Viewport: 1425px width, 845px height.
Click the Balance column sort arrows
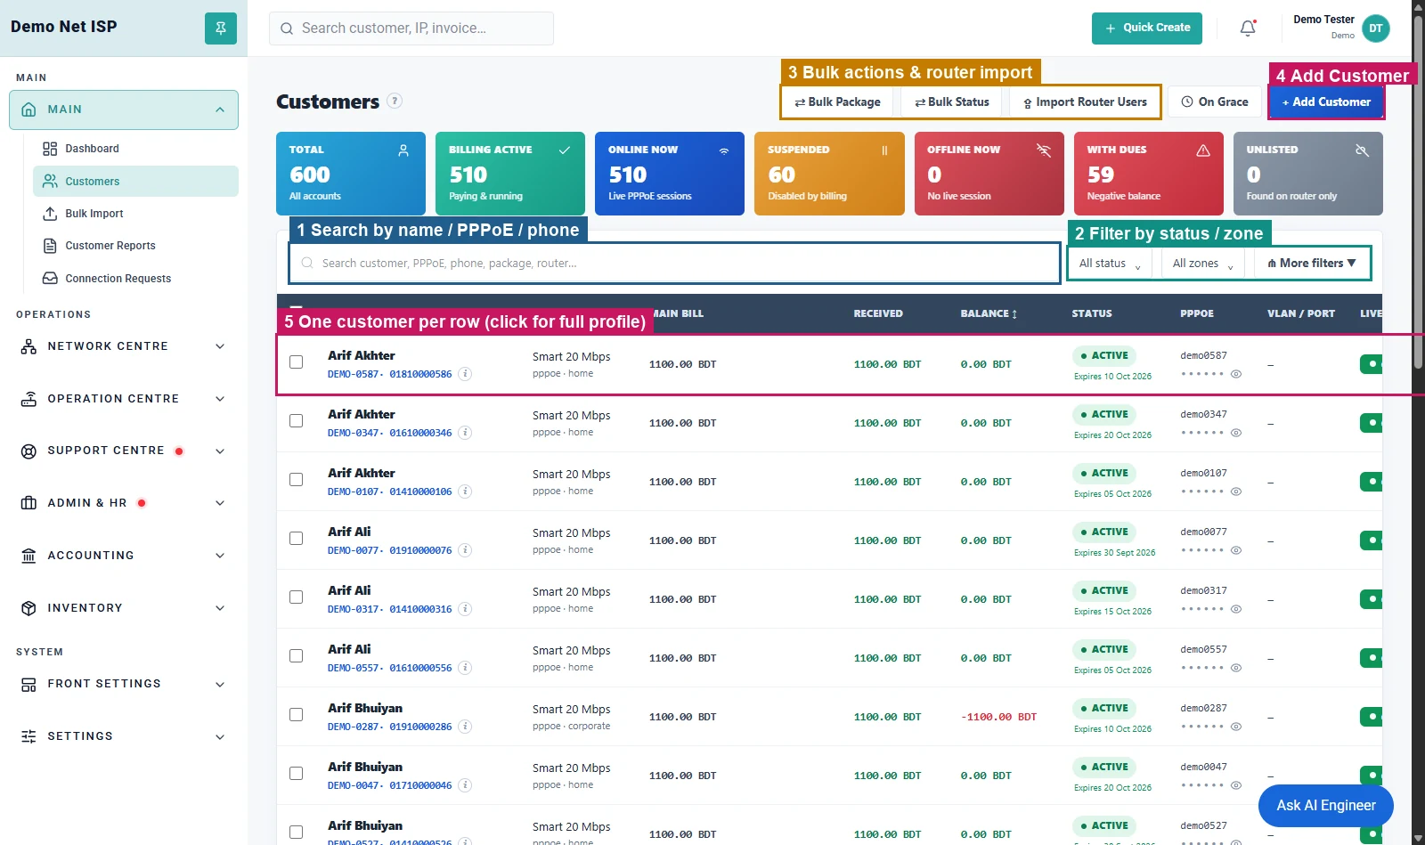click(1014, 314)
